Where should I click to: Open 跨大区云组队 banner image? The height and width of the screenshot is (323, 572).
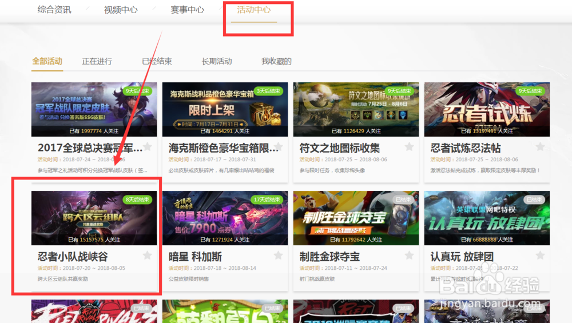pyautogui.click(x=94, y=218)
